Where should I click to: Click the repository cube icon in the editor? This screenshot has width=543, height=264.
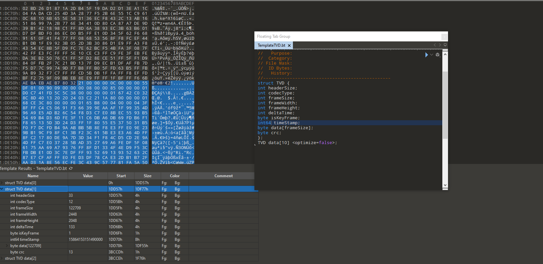438,55
